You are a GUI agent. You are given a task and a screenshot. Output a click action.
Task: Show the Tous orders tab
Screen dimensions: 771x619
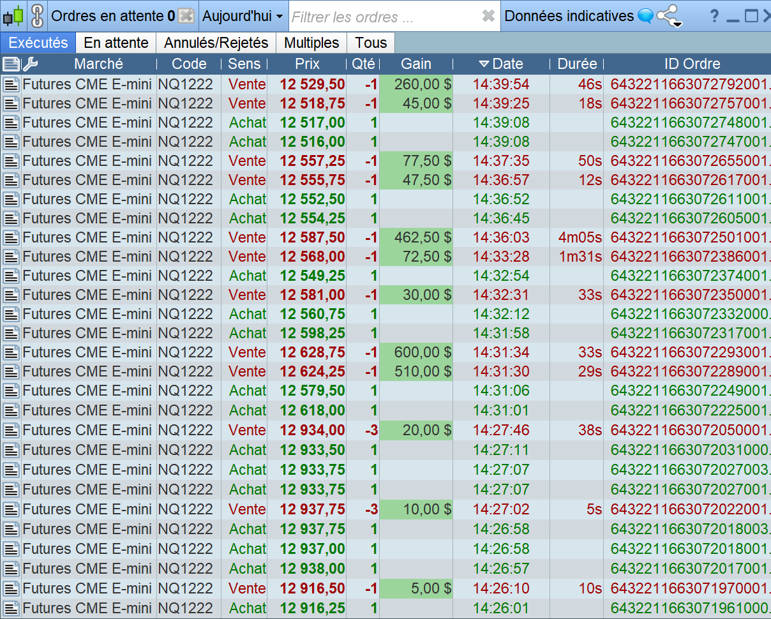tap(371, 43)
